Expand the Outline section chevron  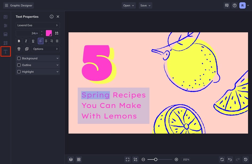57,65
